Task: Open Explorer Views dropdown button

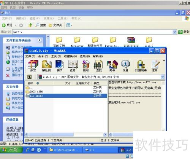Action: coord(69,25)
